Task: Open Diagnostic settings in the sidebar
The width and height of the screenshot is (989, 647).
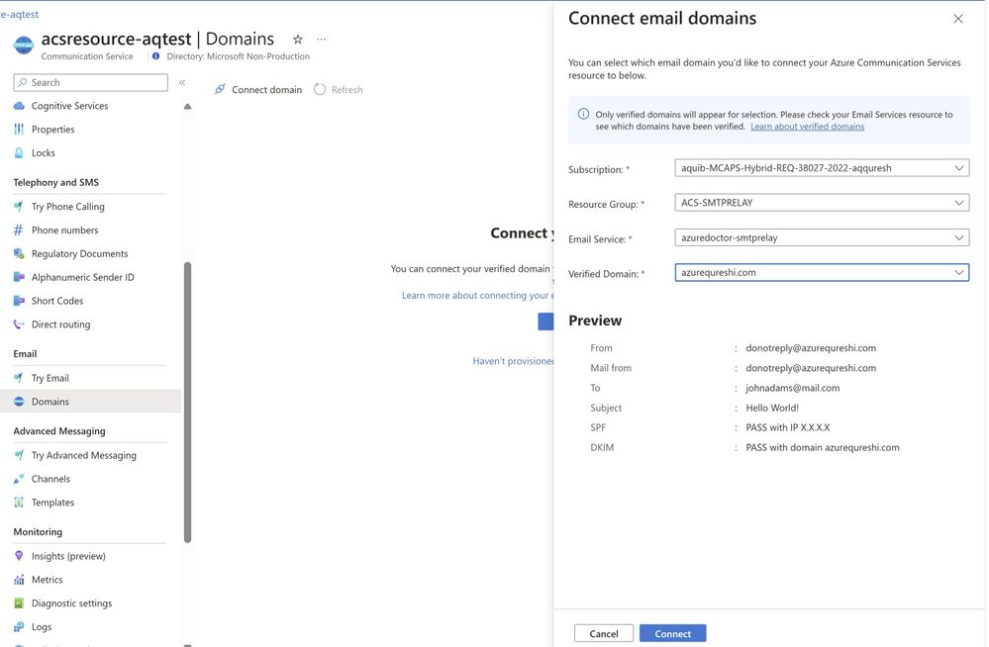Action: (x=72, y=603)
